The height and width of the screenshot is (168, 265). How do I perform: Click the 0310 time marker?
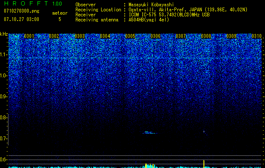pyautogui.click(x=257, y=36)
